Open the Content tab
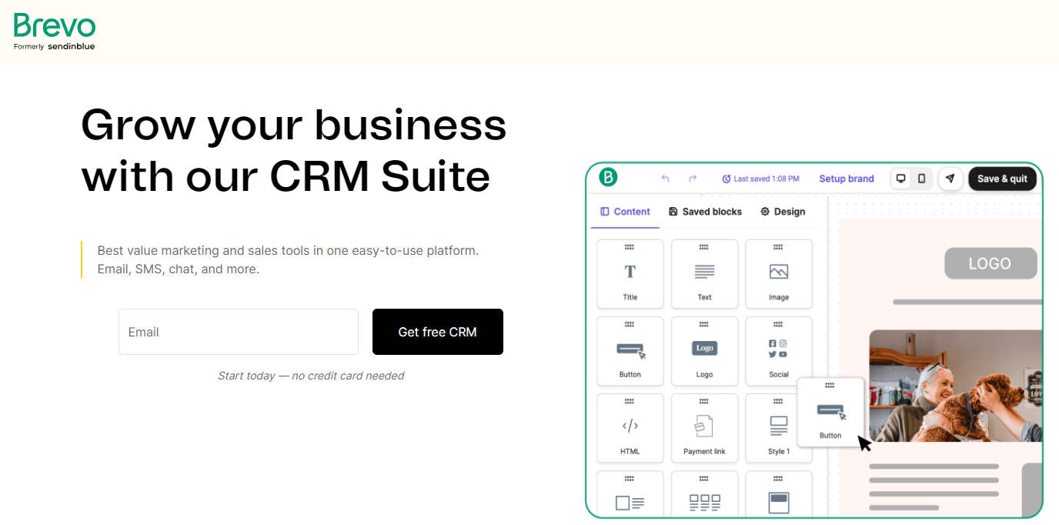The image size is (1059, 525). 625,212
